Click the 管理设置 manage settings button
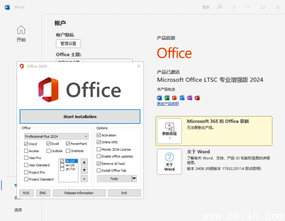 point(68,44)
